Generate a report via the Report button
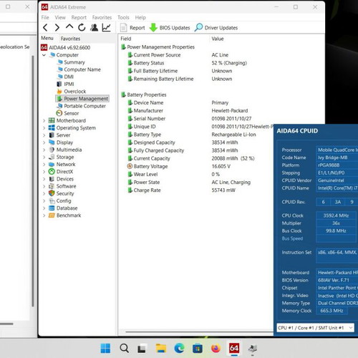The height and width of the screenshot is (358, 358). point(132,28)
